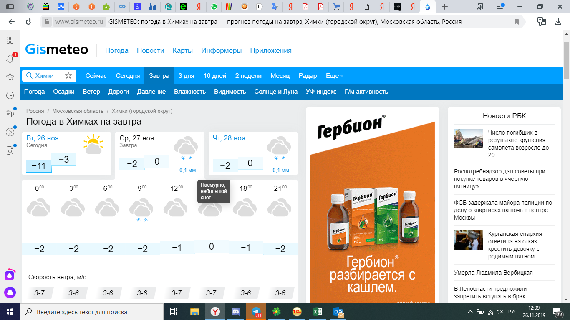Go back to previous page
570x320 pixels.
click(x=12, y=22)
